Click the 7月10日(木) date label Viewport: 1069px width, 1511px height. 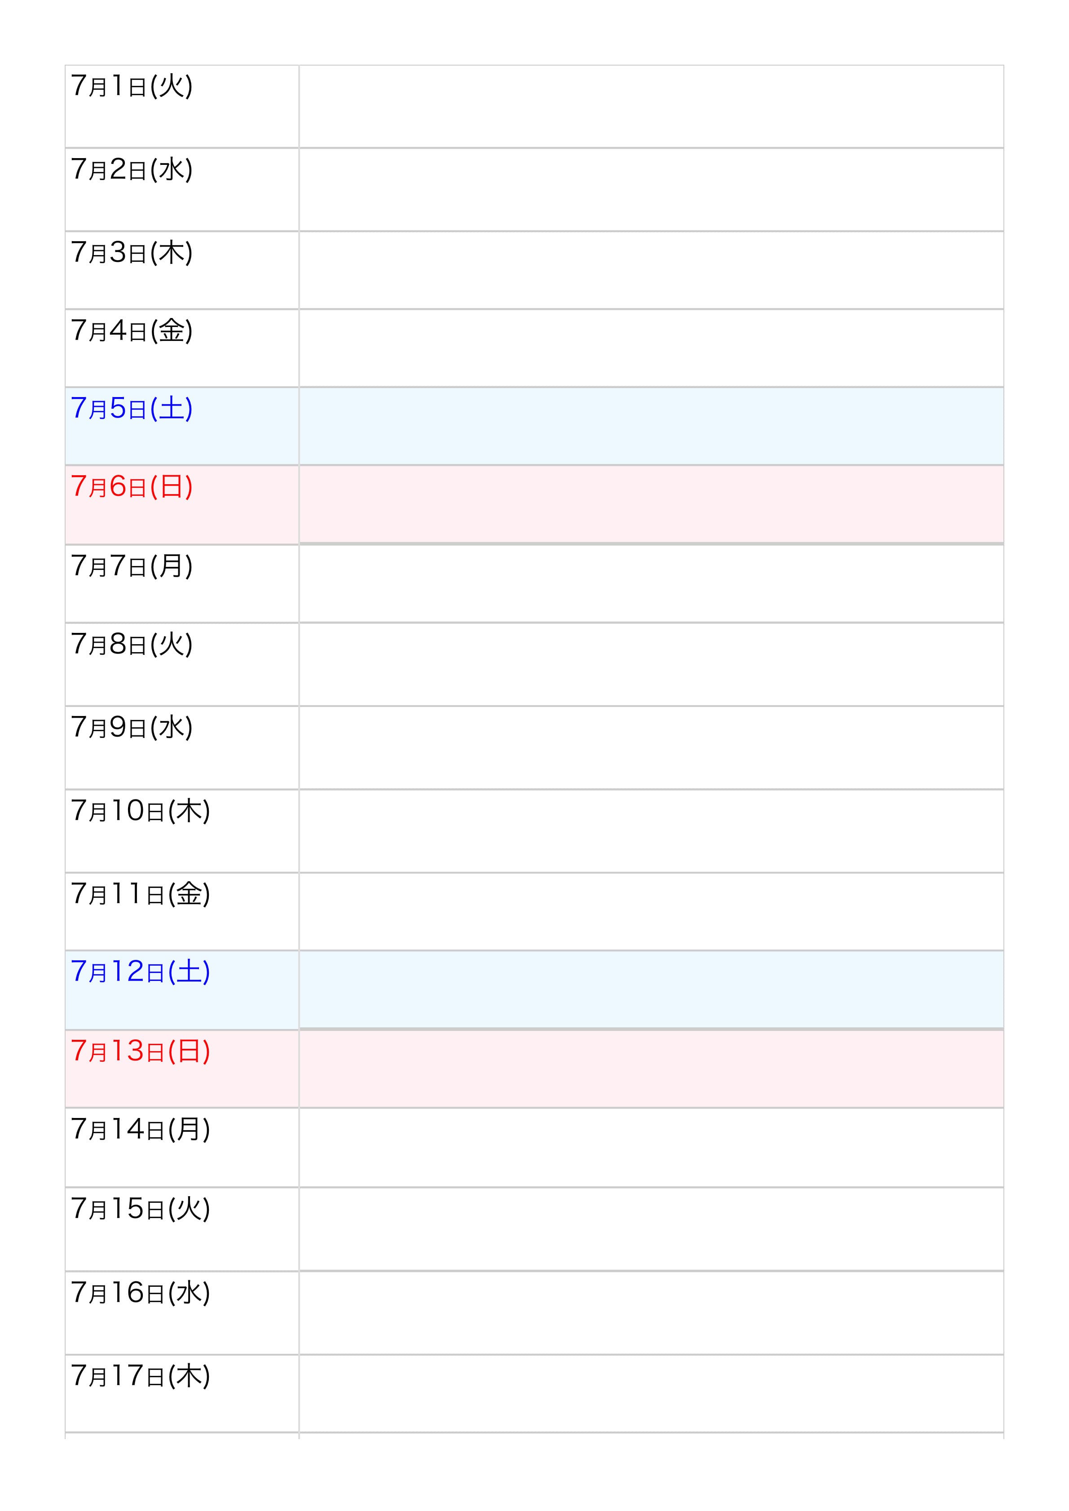(x=140, y=811)
